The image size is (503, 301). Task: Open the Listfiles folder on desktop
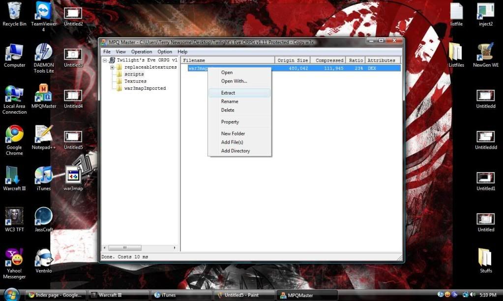tap(456, 56)
